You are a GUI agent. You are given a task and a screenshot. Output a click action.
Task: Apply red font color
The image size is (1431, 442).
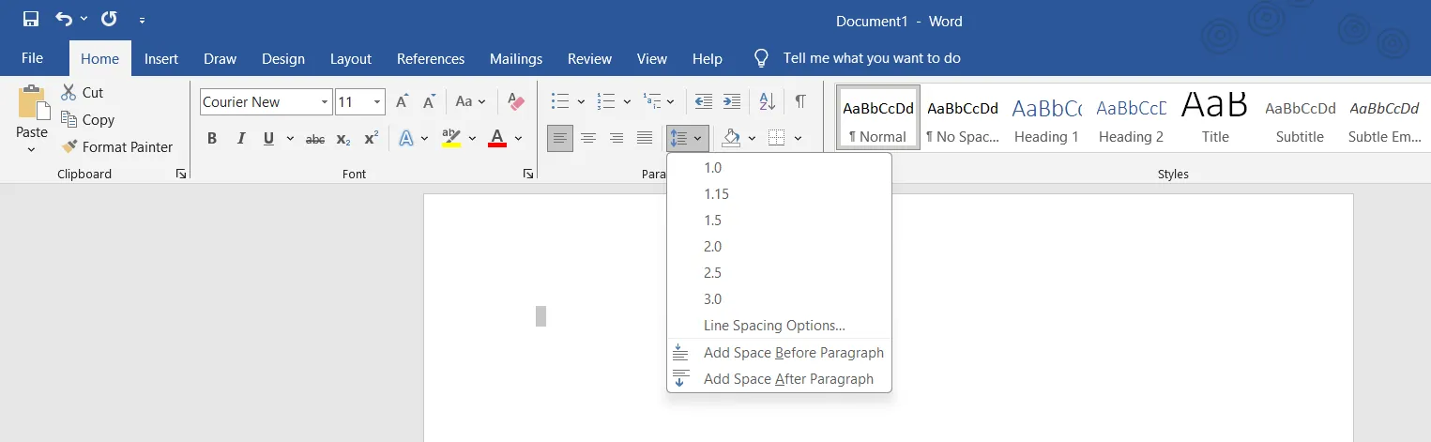497,138
